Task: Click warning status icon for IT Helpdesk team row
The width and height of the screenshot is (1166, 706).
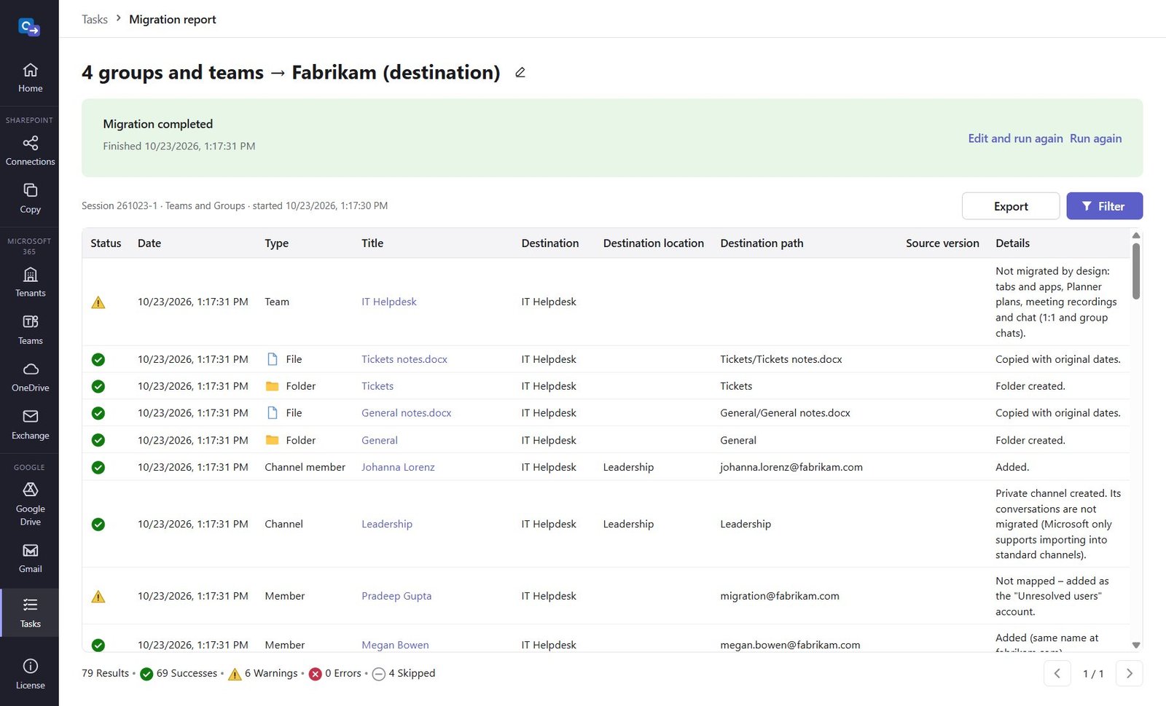Action: click(98, 302)
